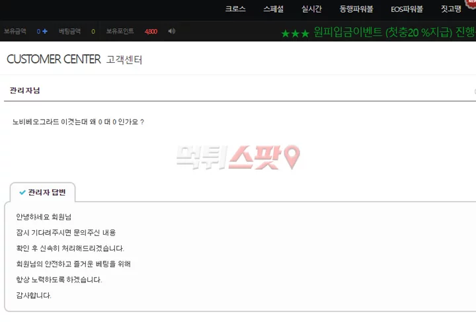This screenshot has width=476, height=322.
Task: Click the 관리자님 post title
Action: click(x=25, y=91)
